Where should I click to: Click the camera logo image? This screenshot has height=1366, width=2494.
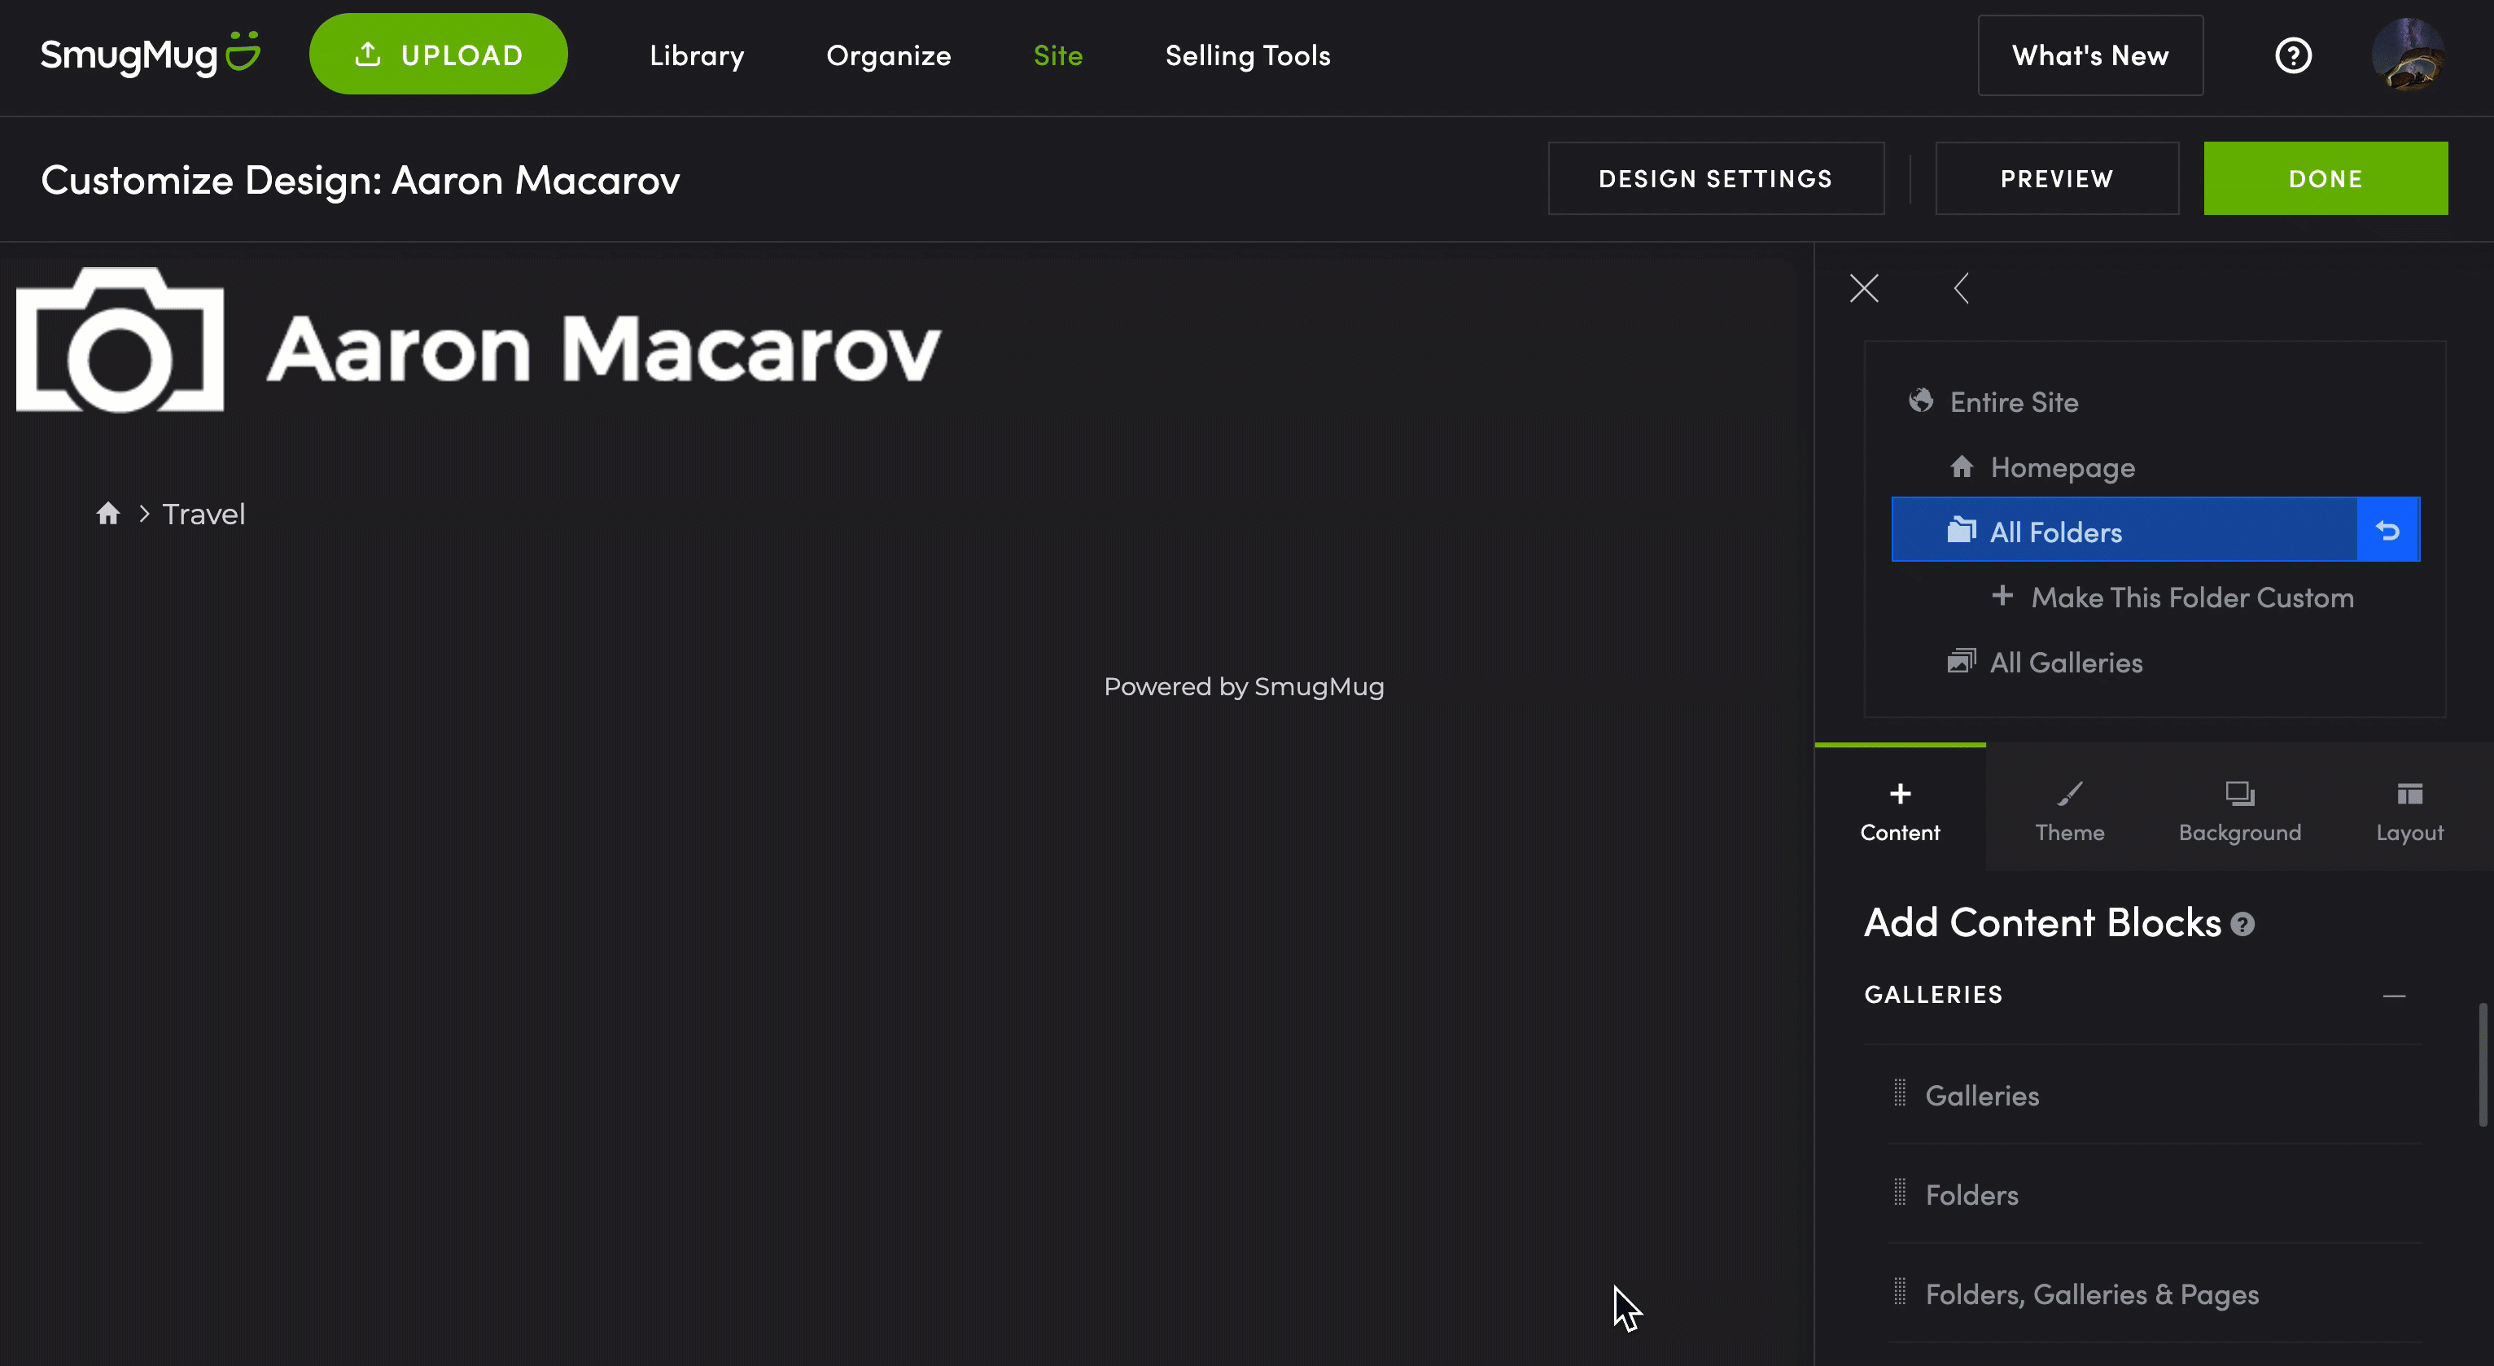tap(120, 341)
